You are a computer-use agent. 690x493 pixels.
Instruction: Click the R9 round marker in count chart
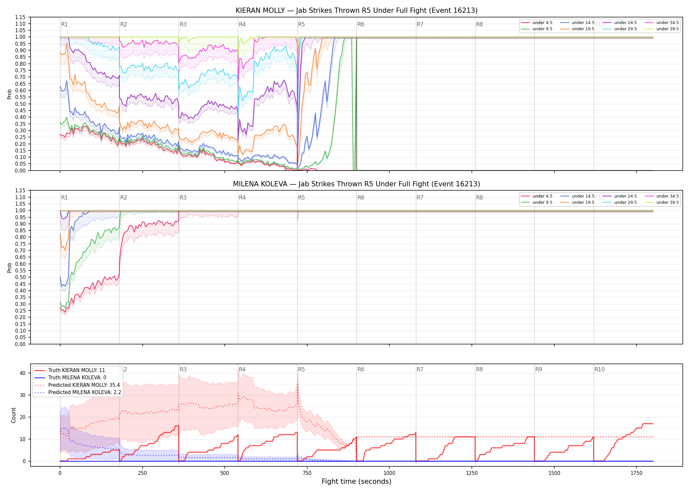[x=539, y=369]
